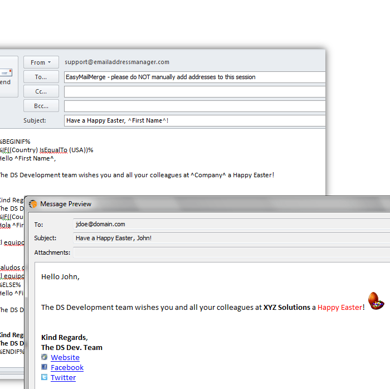Click the Twitter bird icon
Screen dimensions: 390x389
44,377
